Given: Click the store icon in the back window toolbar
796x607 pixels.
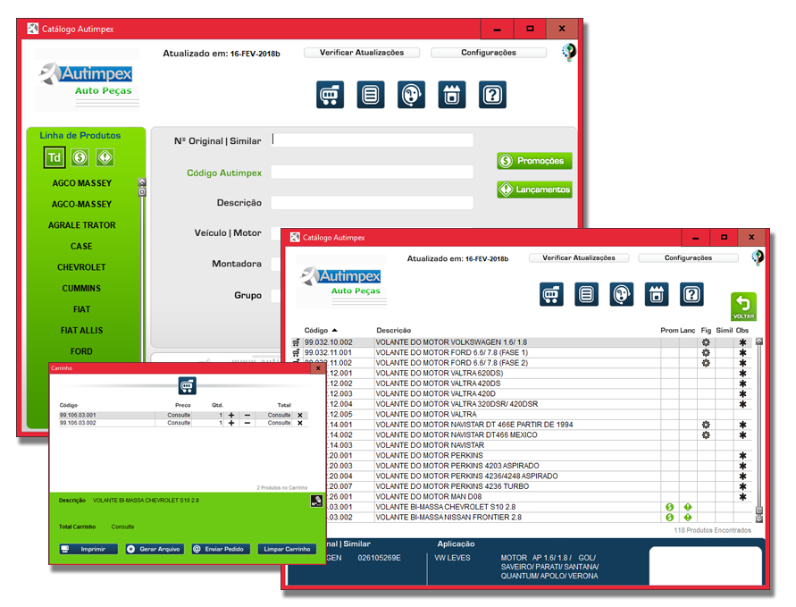Looking at the screenshot, I should click(x=452, y=95).
